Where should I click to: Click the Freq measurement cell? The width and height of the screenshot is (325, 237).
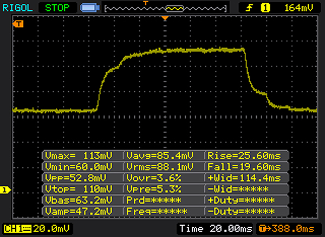click(x=164, y=209)
